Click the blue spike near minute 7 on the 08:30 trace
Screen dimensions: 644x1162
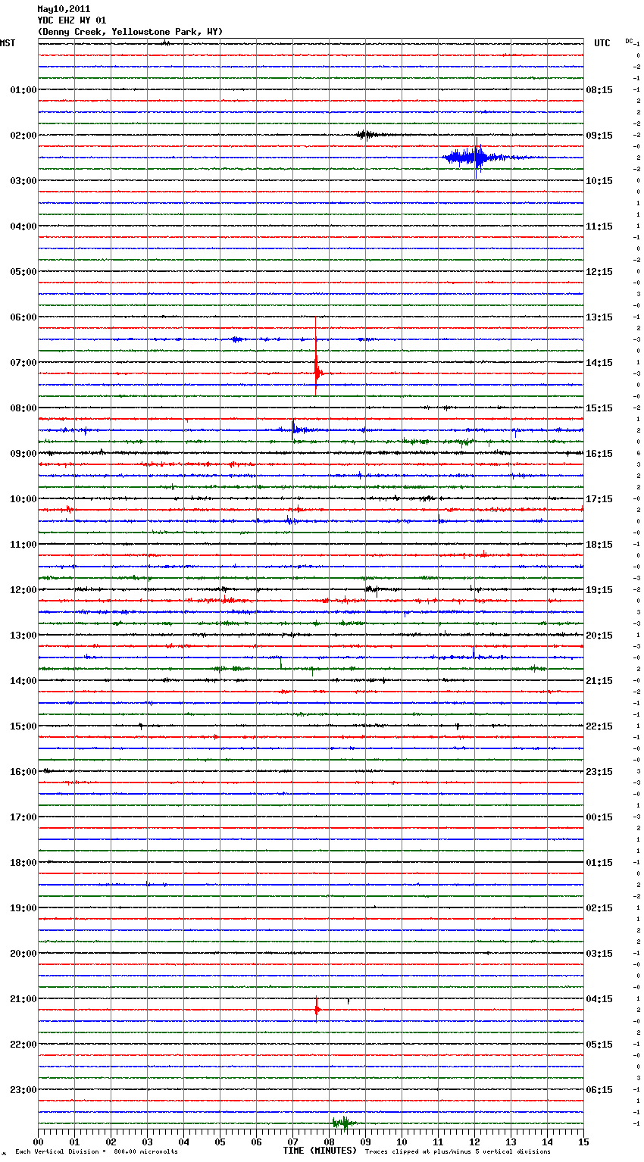(x=294, y=429)
